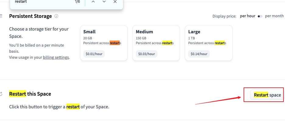Click the Restart this Space heading

point(30,94)
